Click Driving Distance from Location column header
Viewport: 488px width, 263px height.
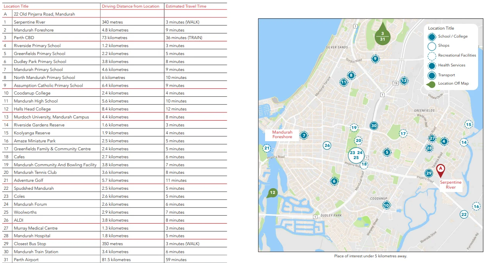[131, 6]
